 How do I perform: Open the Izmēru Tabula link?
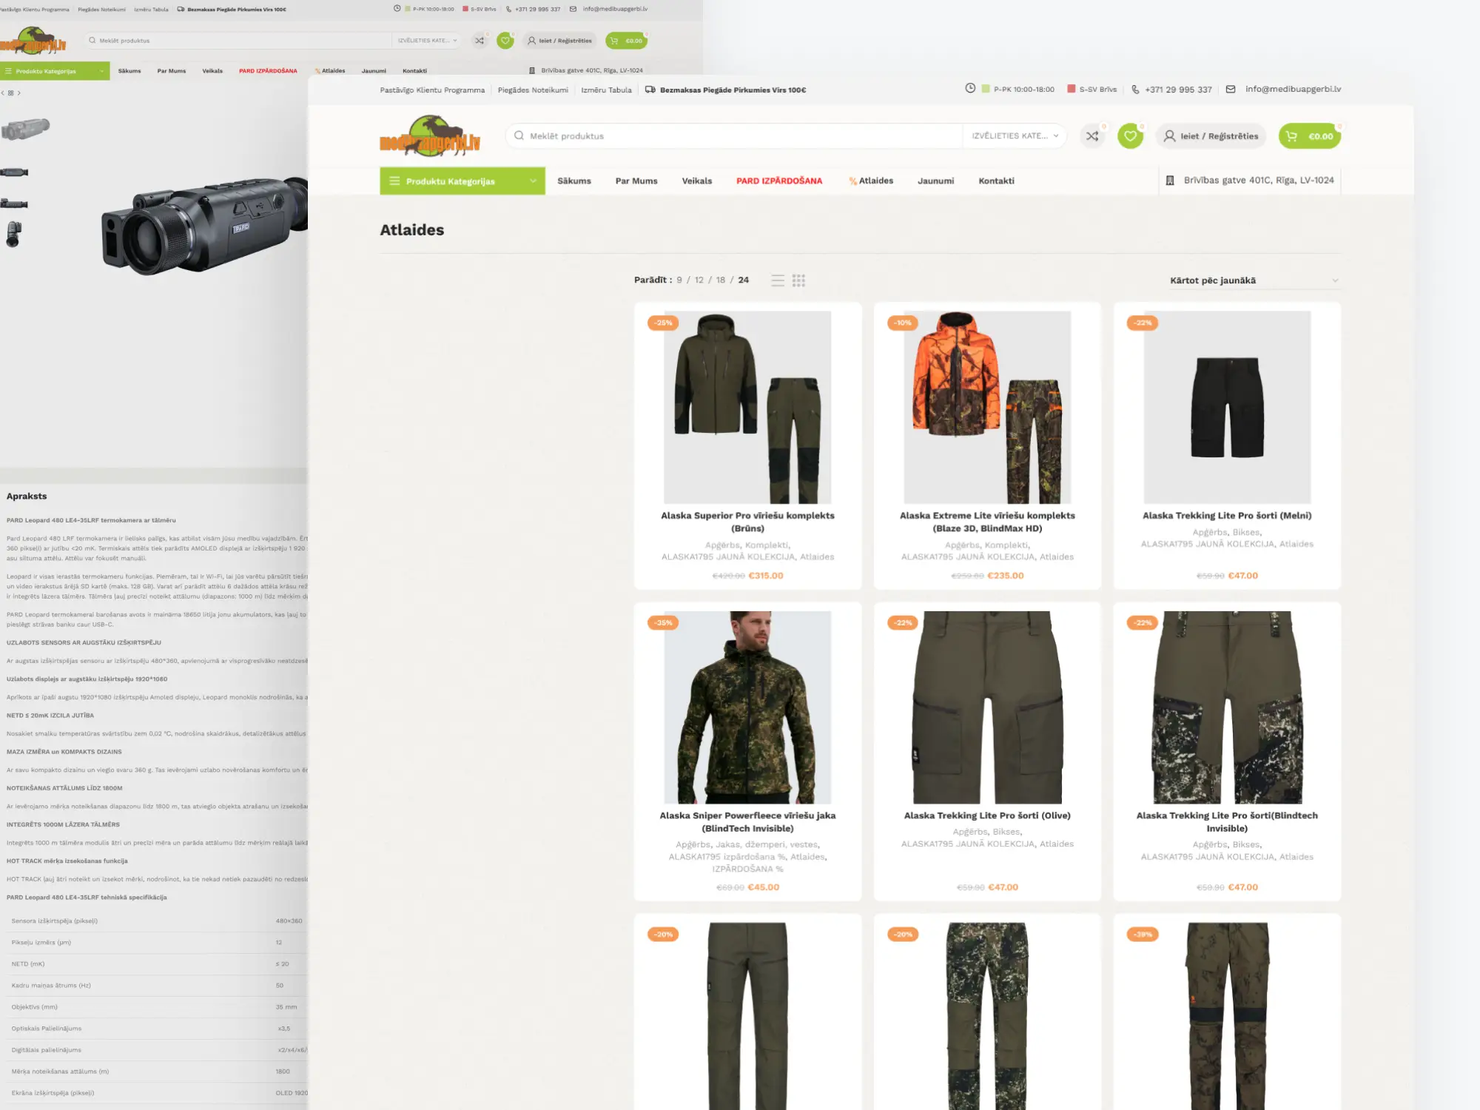(x=606, y=89)
